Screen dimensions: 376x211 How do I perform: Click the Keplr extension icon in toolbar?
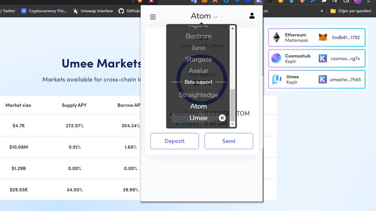258,1
